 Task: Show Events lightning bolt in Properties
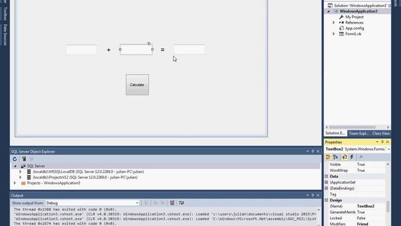(x=352, y=157)
